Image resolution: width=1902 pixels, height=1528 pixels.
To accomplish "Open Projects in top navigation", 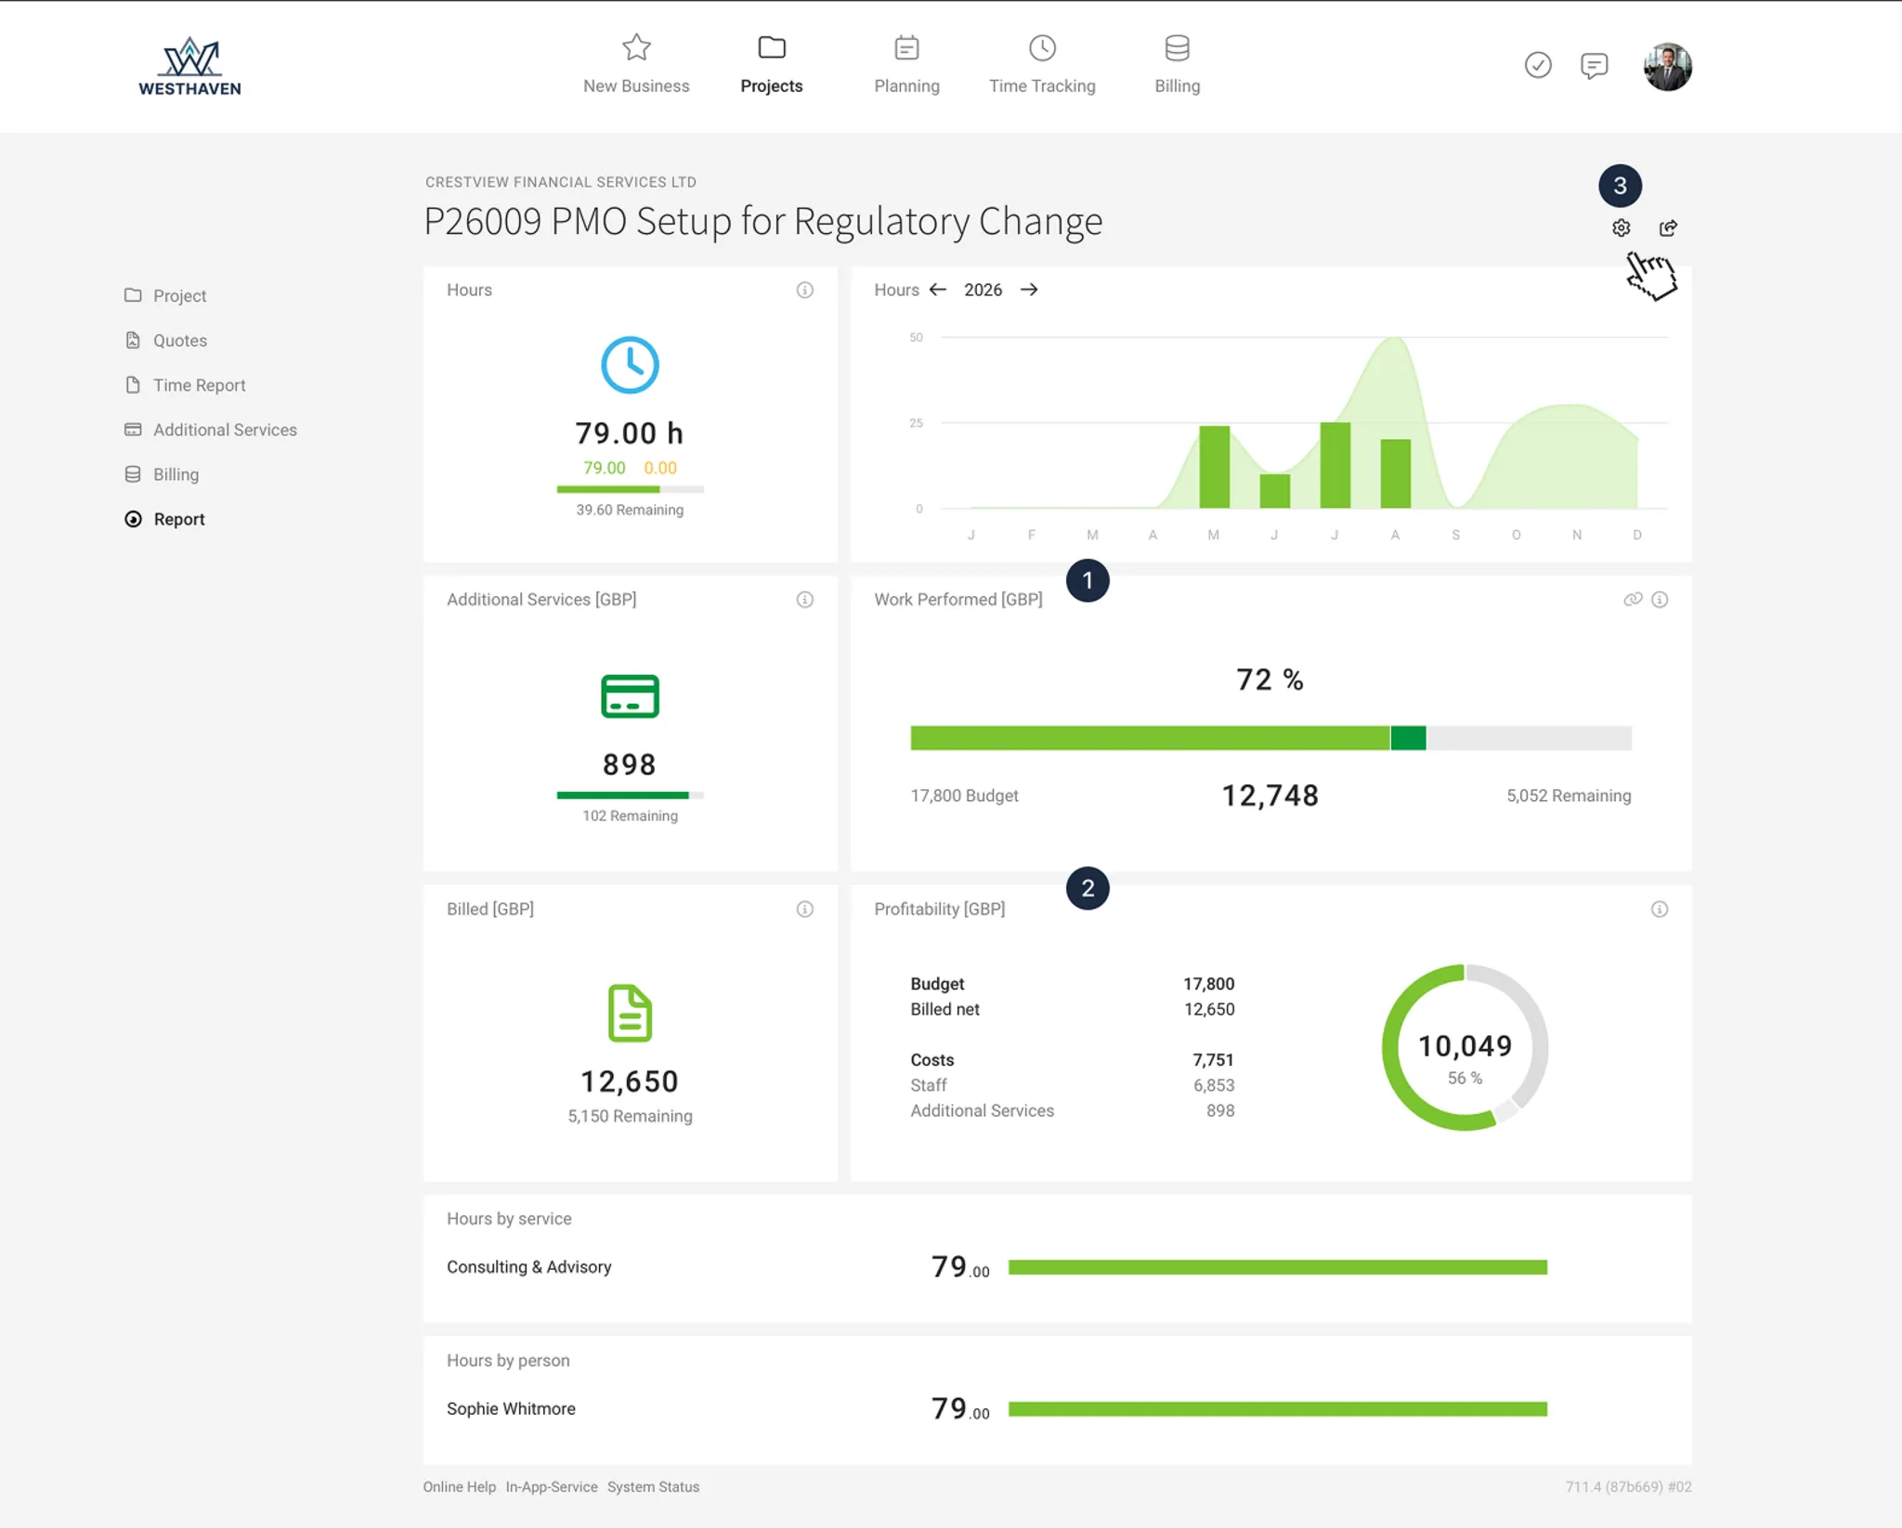I will (772, 64).
